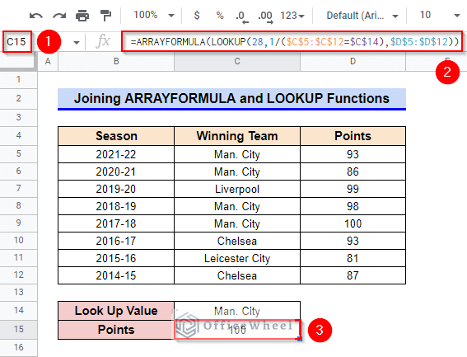Screen dimensions: 467x357
Task: Click the Print icon
Action: pos(82,16)
